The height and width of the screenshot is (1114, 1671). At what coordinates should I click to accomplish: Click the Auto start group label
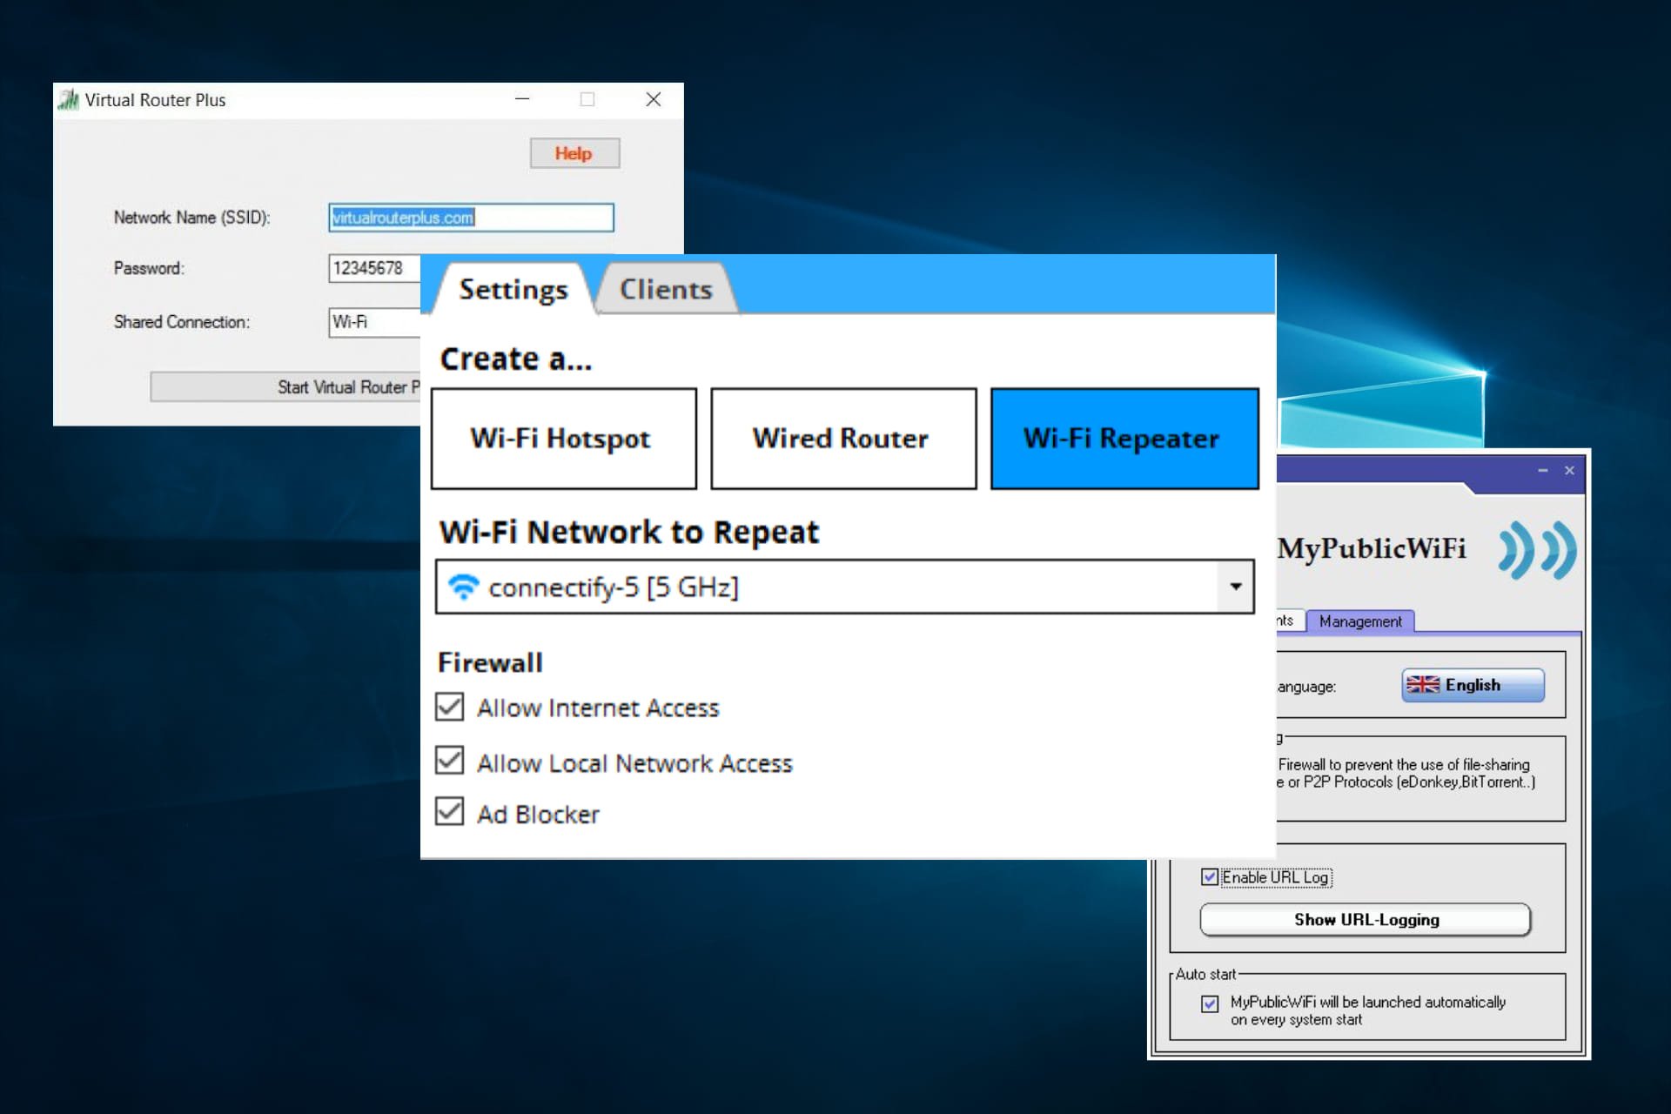tap(1205, 974)
